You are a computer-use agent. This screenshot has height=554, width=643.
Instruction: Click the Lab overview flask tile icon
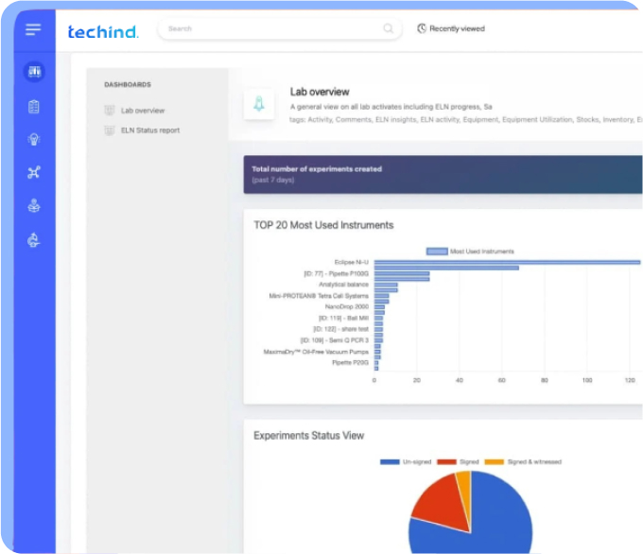point(259,104)
